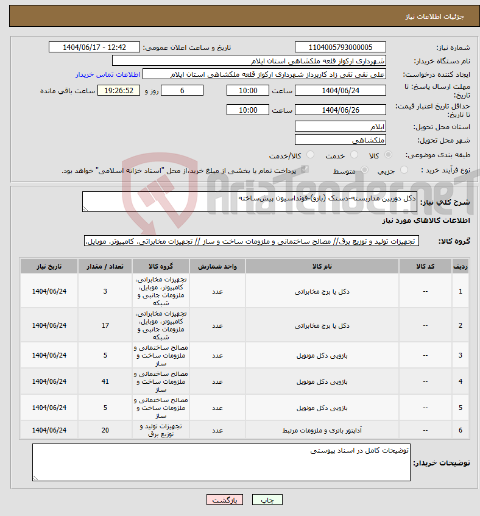
Task: Click the group cell تجهیزات تولید و توزیع برق
Action: click(161, 430)
